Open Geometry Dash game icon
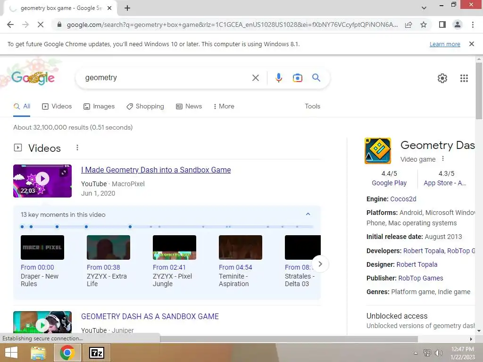The image size is (483, 362). coord(378,151)
